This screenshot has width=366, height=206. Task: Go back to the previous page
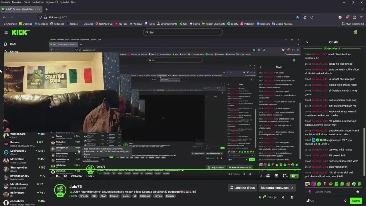[x=5, y=17]
